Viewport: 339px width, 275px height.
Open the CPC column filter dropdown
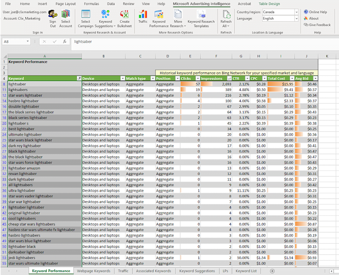click(x=264, y=79)
